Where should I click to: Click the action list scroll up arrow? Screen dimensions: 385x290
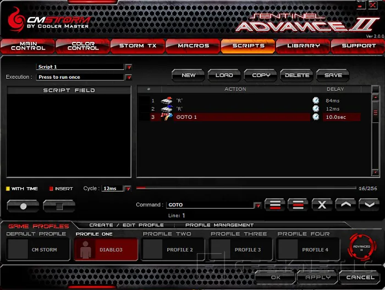click(x=376, y=97)
